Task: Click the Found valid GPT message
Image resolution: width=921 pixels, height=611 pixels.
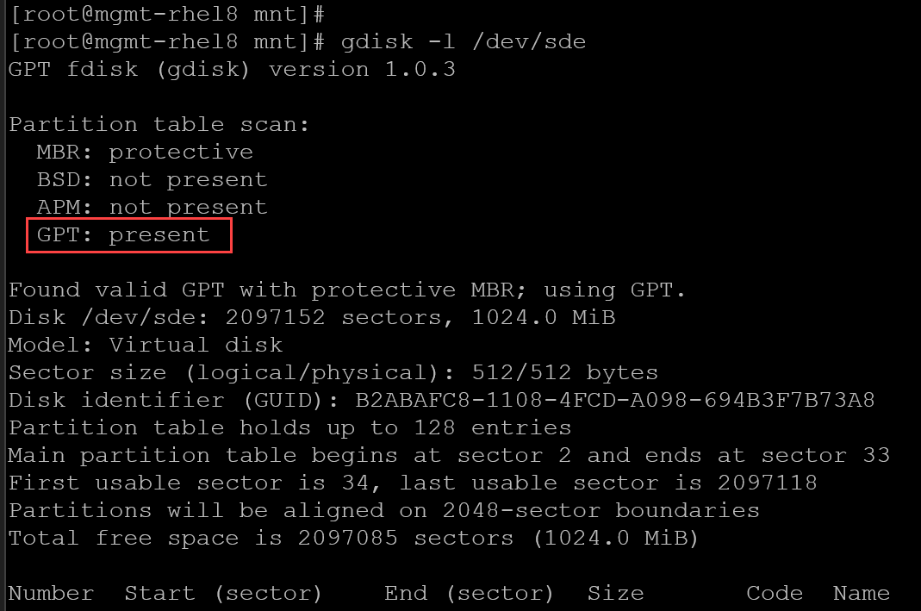Action: pyautogui.click(x=347, y=290)
